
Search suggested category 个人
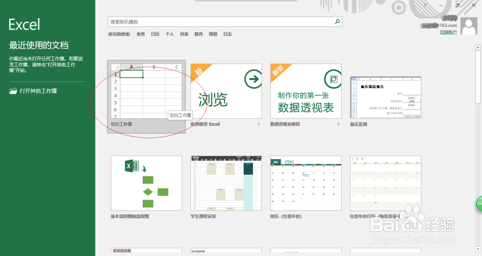click(170, 34)
